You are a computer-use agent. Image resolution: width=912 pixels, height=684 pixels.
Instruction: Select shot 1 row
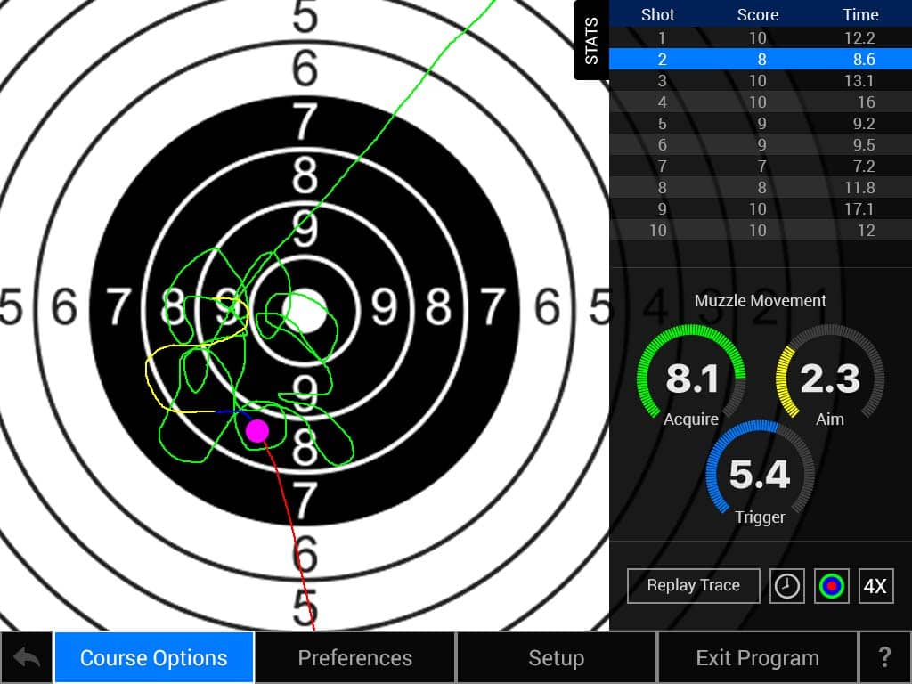click(761, 37)
